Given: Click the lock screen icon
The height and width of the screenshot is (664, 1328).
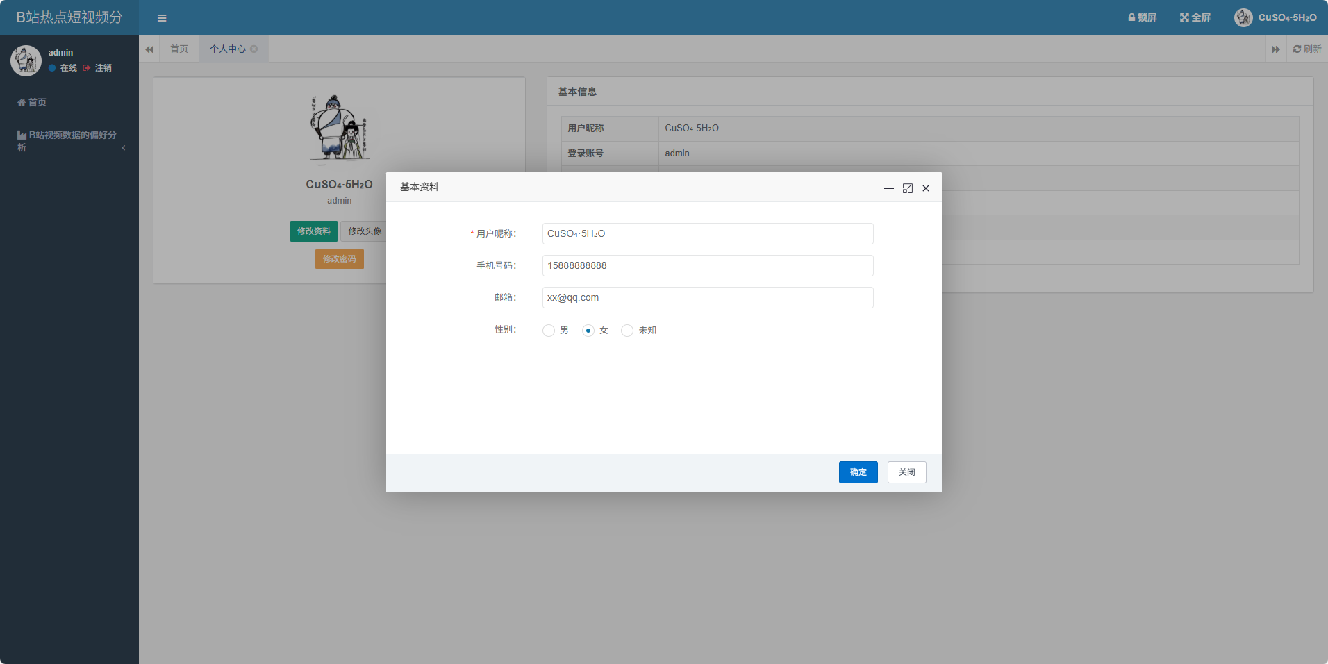Looking at the screenshot, I should coord(1131,17).
